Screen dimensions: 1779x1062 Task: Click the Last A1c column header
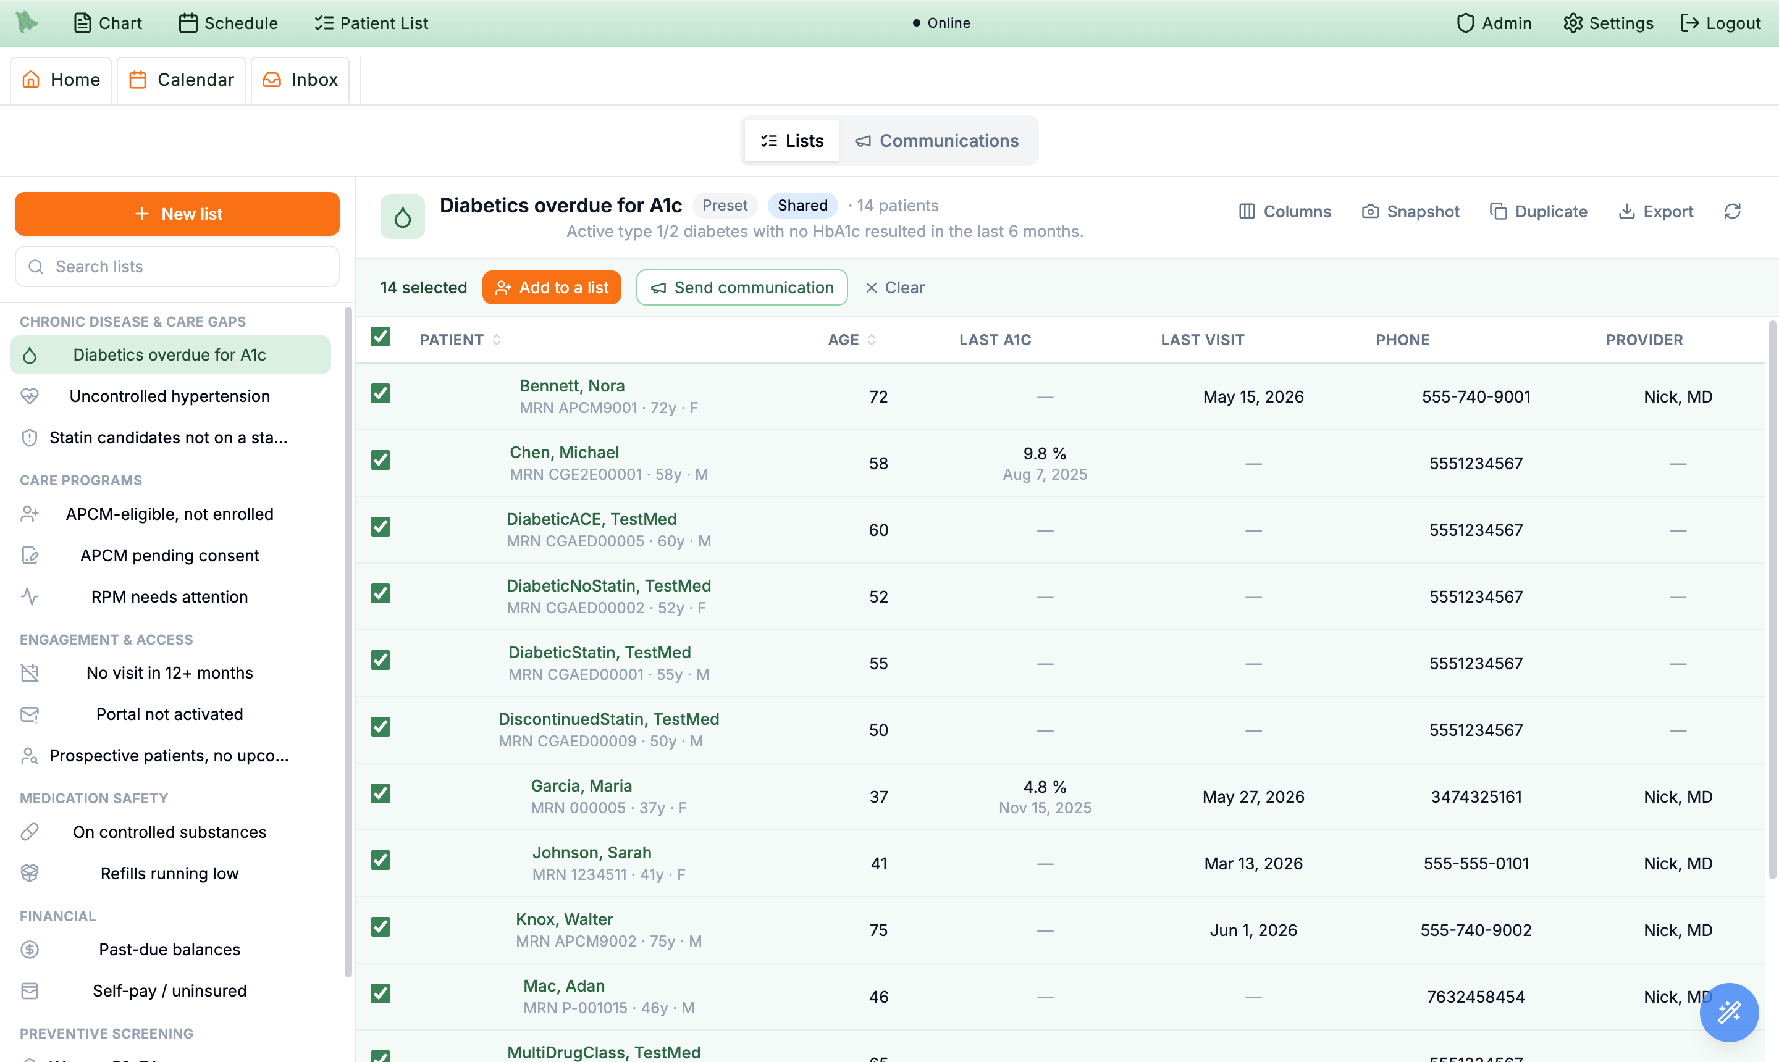[x=995, y=340]
